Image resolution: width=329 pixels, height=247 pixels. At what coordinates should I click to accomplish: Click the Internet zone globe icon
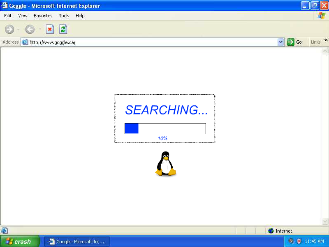[x=271, y=231]
